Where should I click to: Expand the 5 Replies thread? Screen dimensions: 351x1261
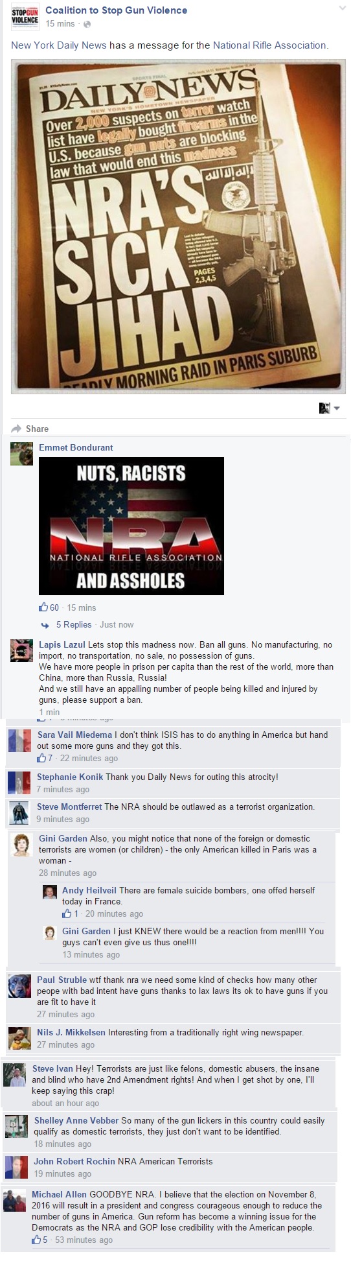(74, 624)
